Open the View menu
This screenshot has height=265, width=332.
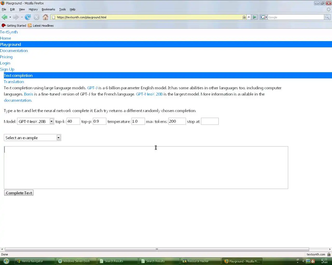click(x=22, y=9)
